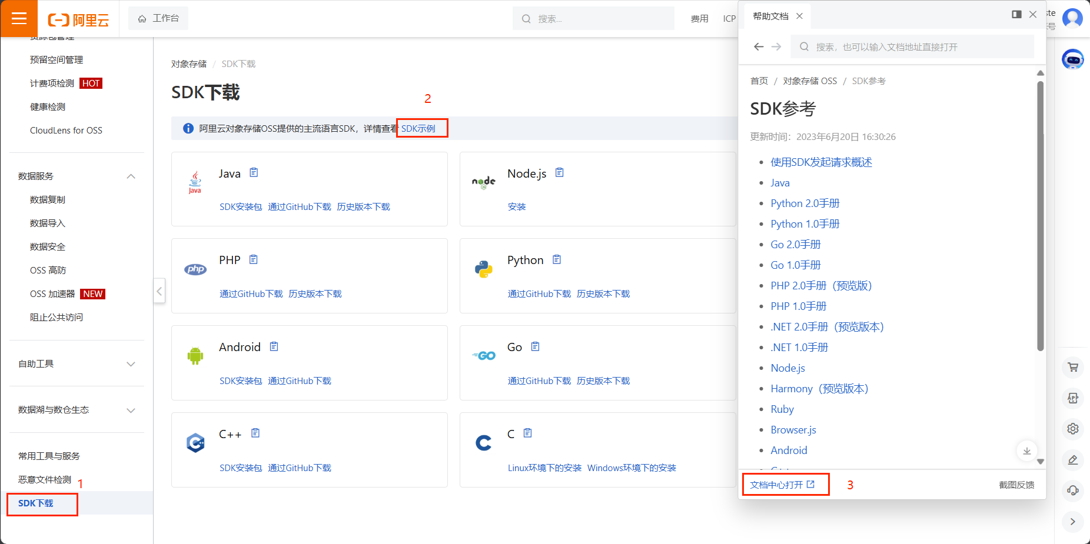
Task: Click Windows环境下的安装 link
Action: coord(632,468)
